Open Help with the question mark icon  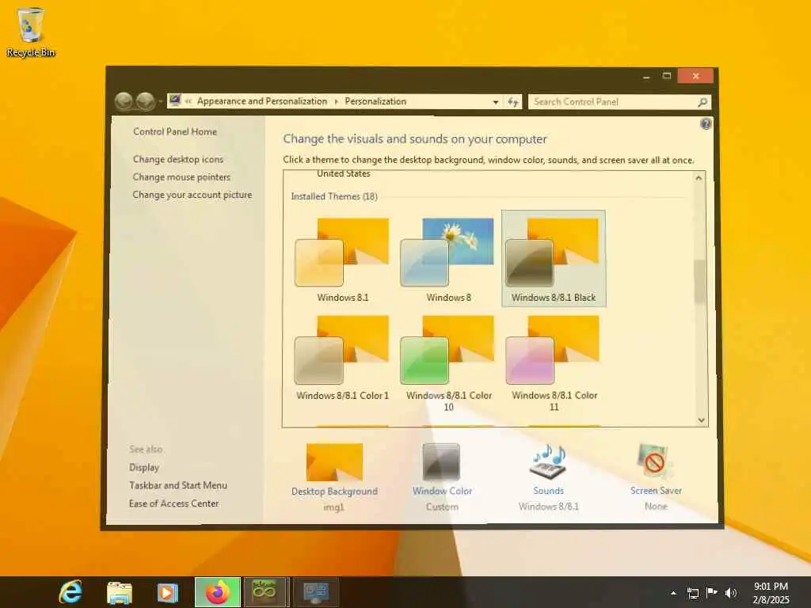706,124
